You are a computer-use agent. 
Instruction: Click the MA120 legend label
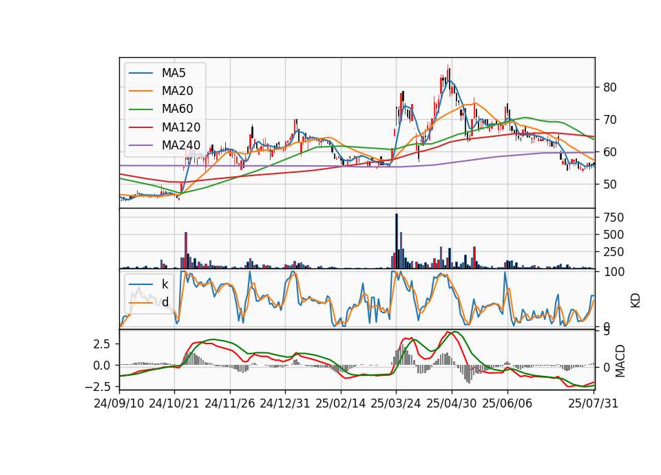click(x=181, y=127)
